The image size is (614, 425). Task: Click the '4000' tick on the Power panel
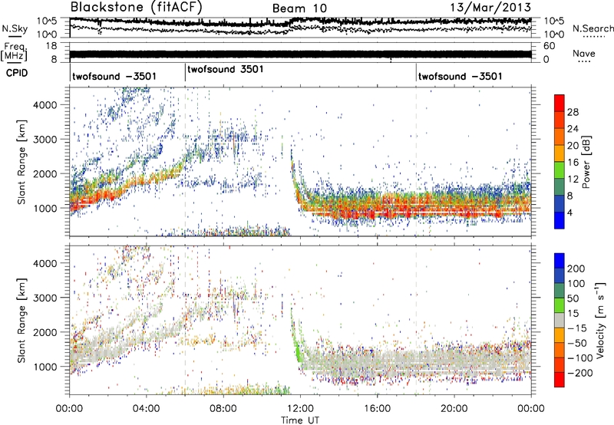45,105
